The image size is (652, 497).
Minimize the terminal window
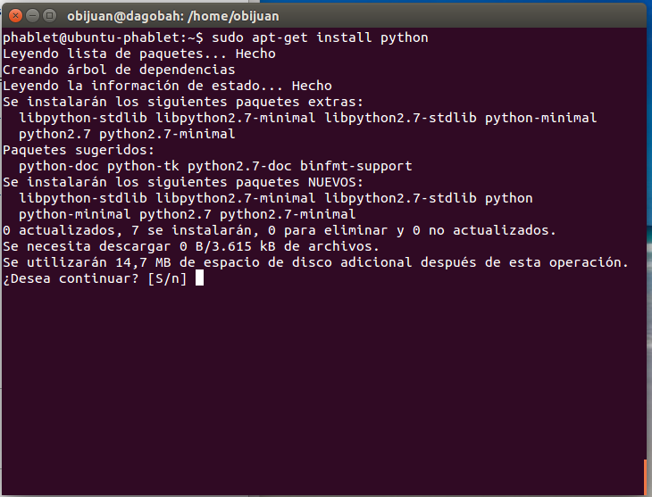pyautogui.click(x=30, y=15)
